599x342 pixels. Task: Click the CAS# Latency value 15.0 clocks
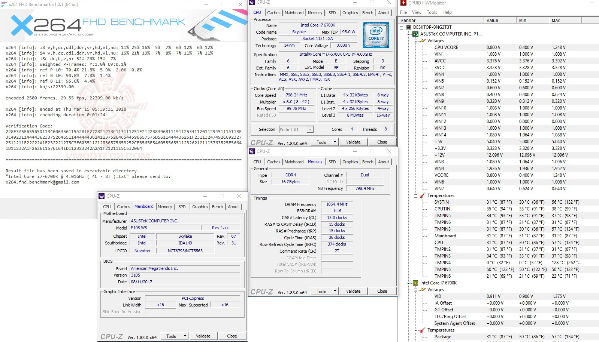click(x=337, y=218)
